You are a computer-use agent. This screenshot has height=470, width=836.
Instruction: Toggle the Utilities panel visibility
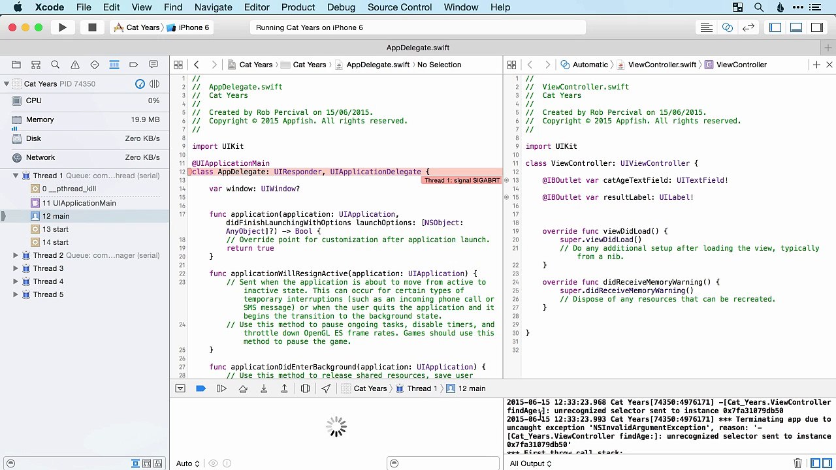tap(817, 27)
